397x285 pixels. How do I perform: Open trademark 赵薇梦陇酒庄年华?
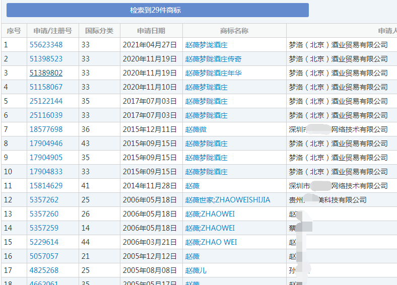coord(214,73)
